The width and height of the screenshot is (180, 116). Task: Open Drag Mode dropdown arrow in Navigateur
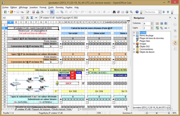pos(169,28)
